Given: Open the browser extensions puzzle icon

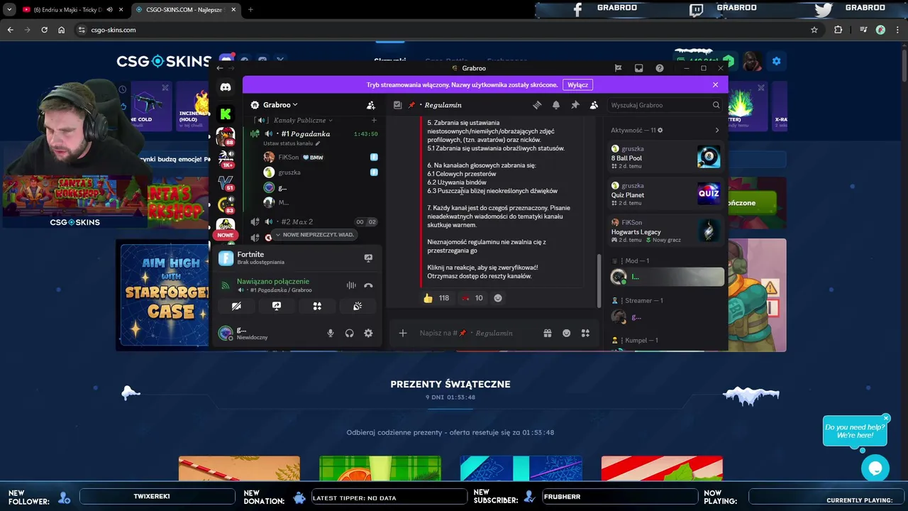Looking at the screenshot, I should (x=838, y=30).
